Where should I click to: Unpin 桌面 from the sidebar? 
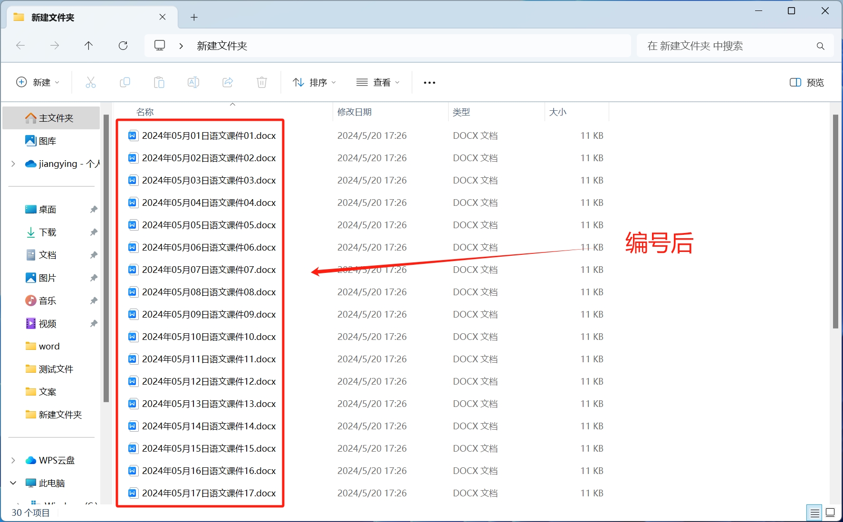click(94, 209)
